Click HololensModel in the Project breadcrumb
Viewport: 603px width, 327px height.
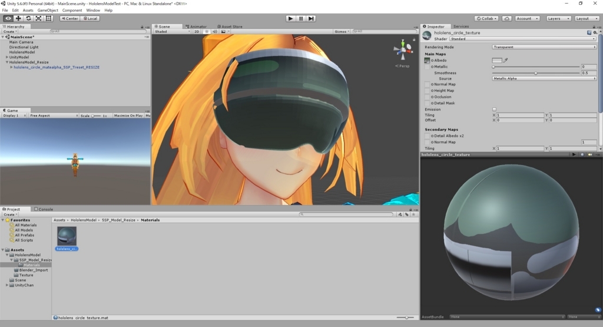[x=84, y=220]
